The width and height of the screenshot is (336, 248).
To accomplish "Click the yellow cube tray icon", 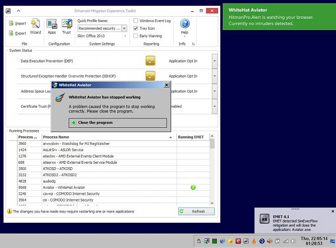I will click(230, 241).
